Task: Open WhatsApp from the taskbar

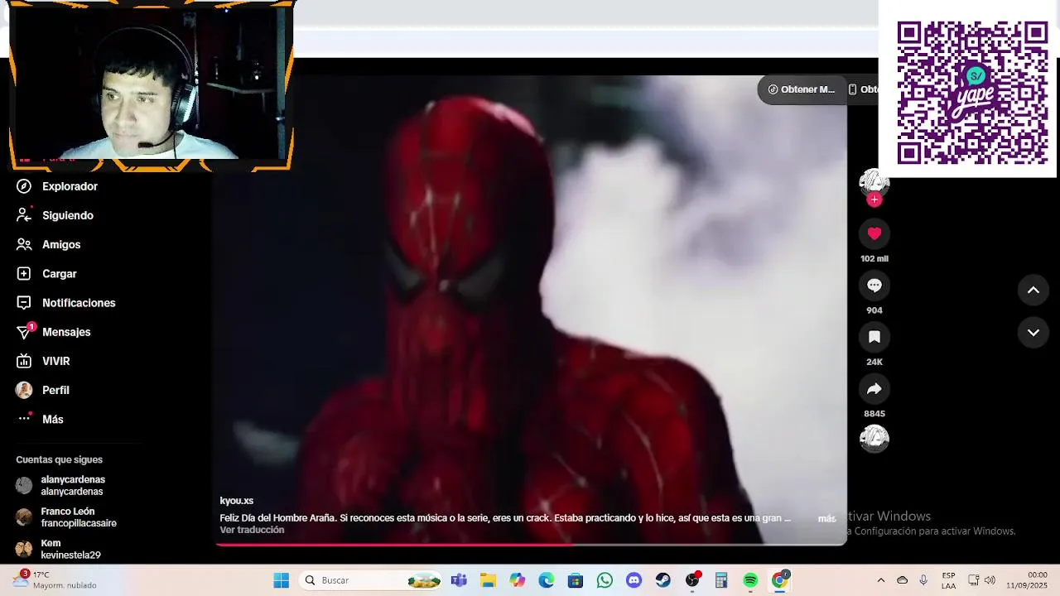Action: click(605, 580)
